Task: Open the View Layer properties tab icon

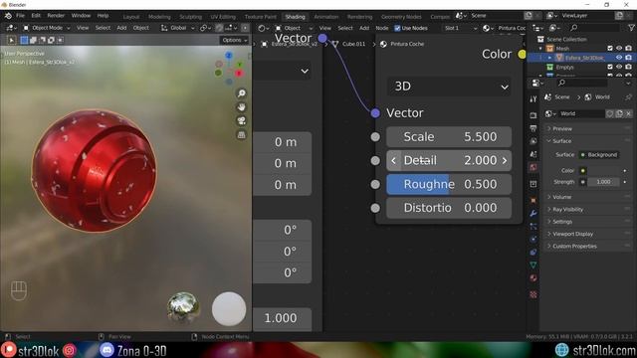Action: [533, 141]
